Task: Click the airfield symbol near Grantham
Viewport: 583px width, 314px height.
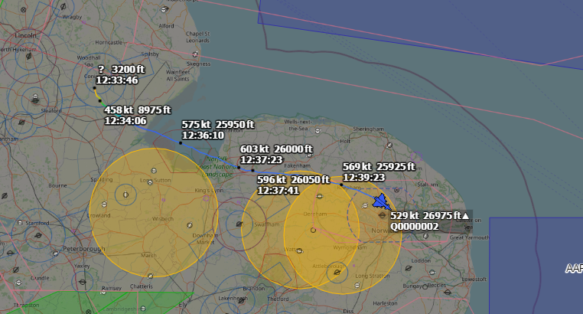Action: click(21, 123)
